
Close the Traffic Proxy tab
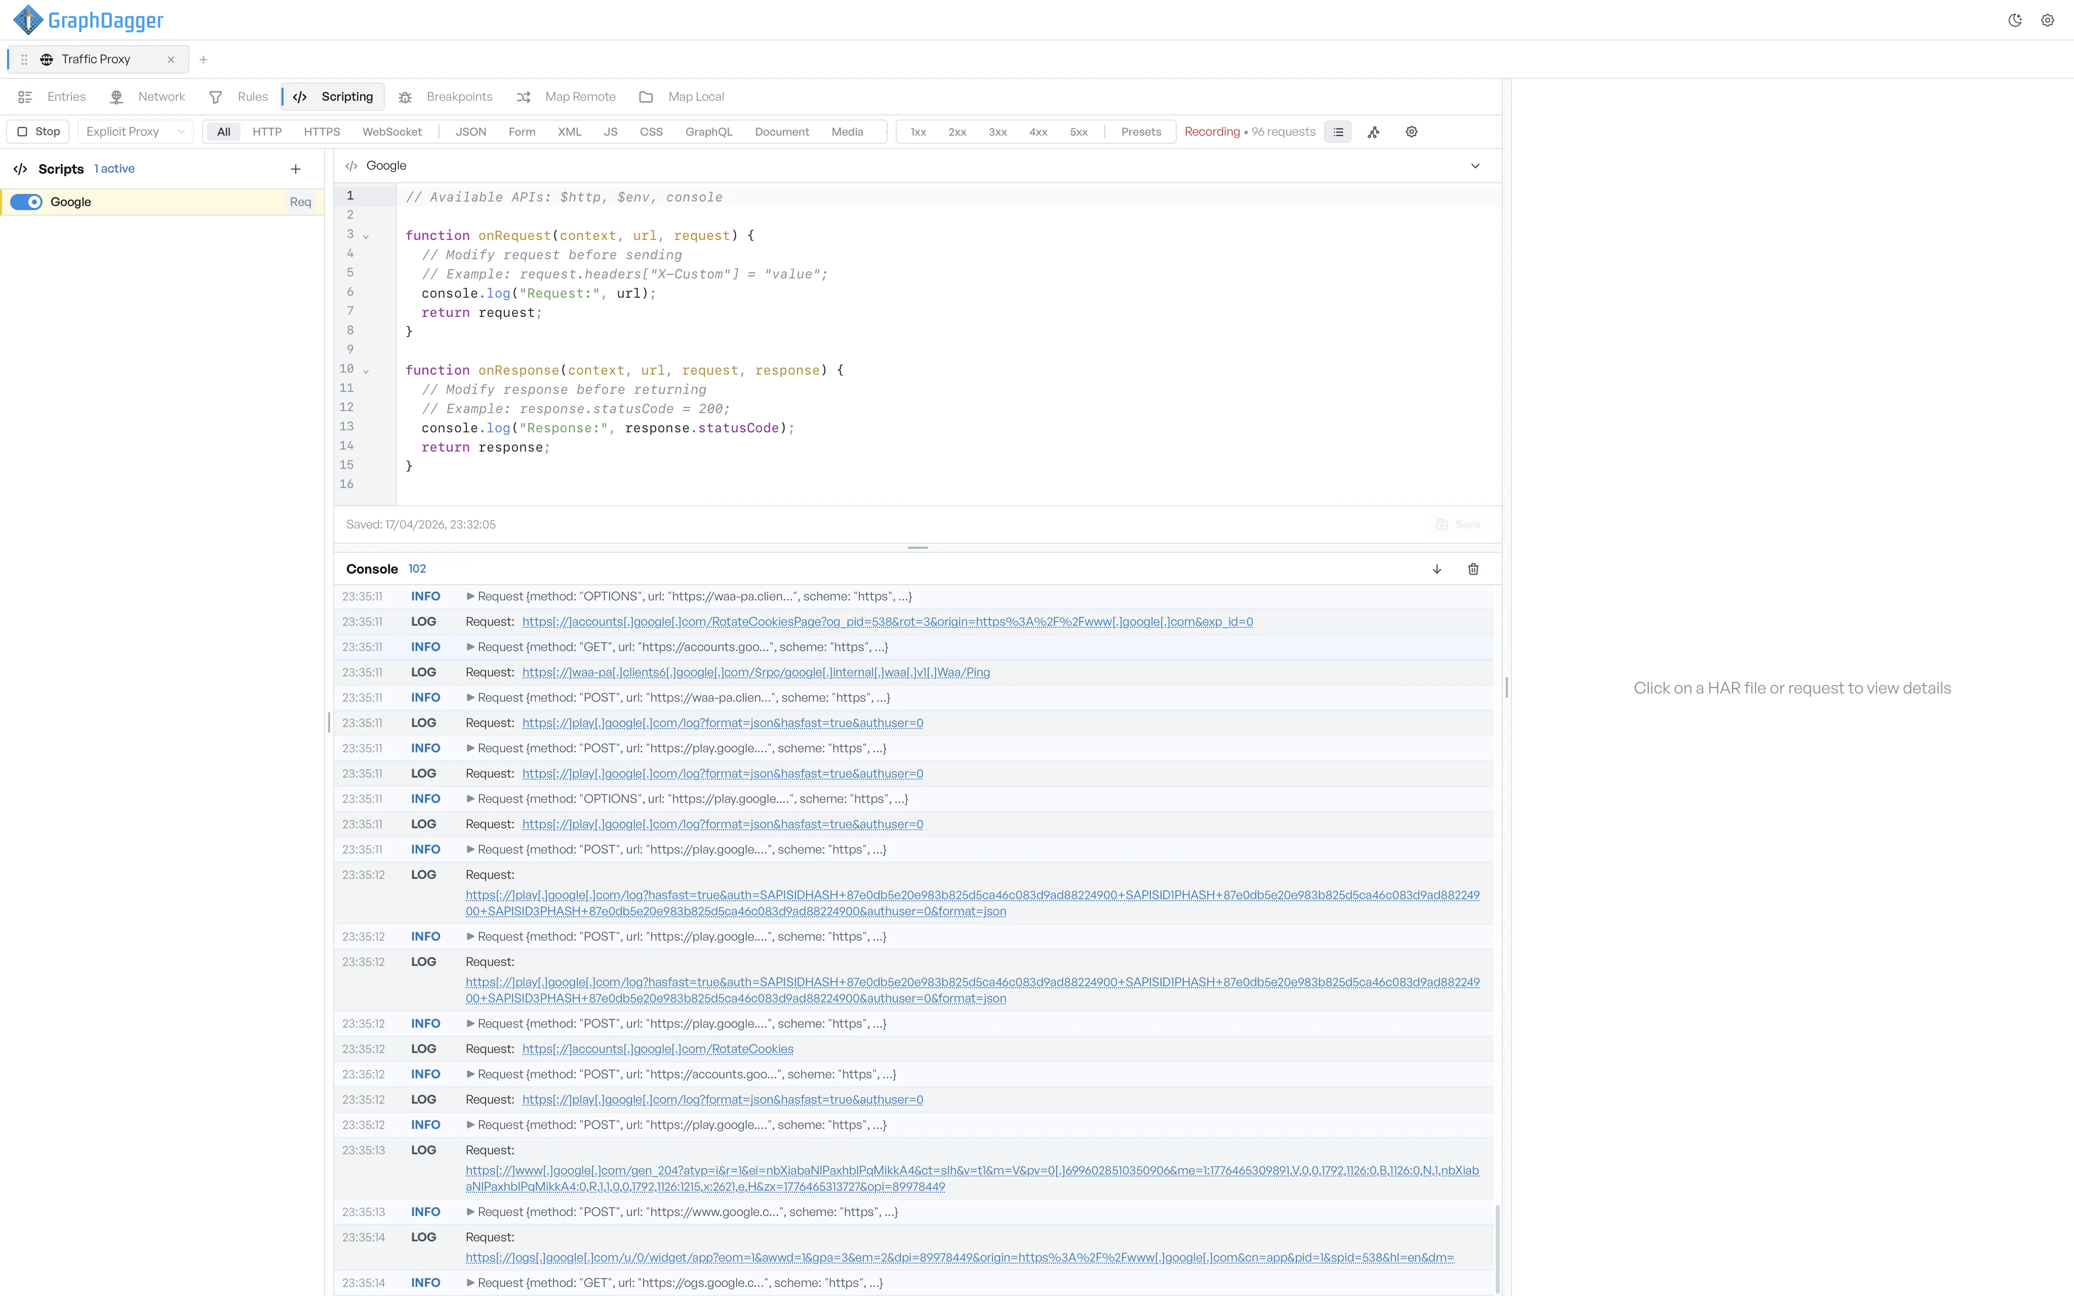[x=171, y=59]
